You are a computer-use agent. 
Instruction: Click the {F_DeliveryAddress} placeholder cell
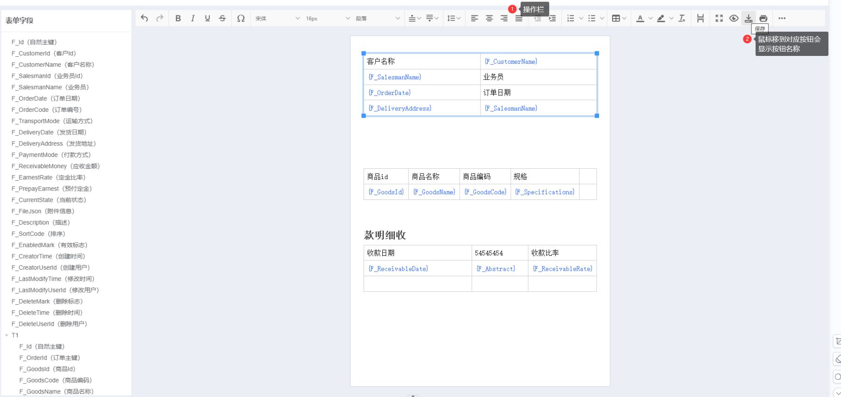pyautogui.click(x=400, y=108)
